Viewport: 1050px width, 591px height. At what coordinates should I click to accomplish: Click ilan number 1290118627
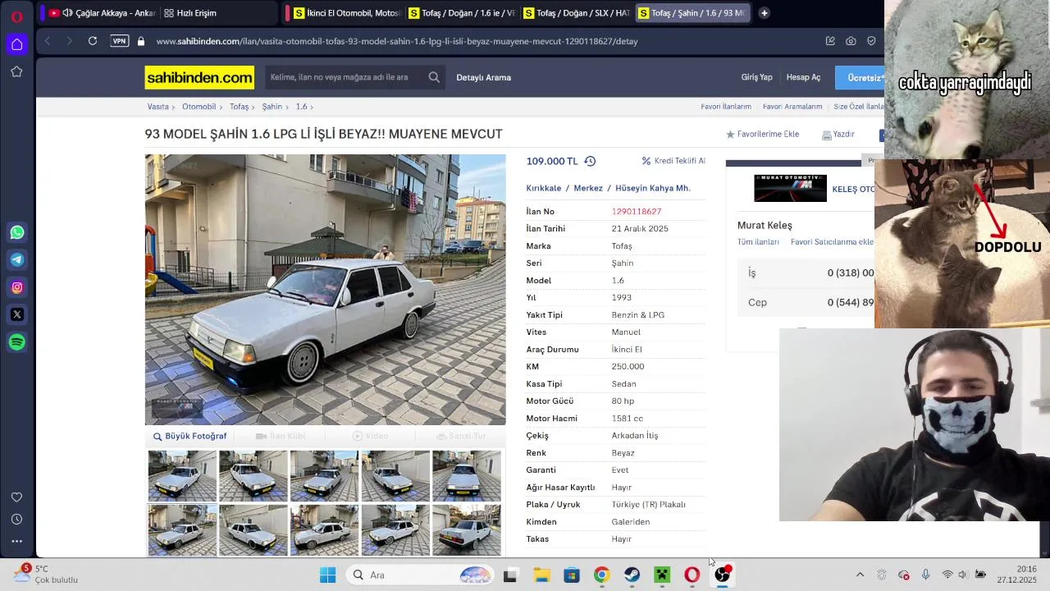click(637, 212)
